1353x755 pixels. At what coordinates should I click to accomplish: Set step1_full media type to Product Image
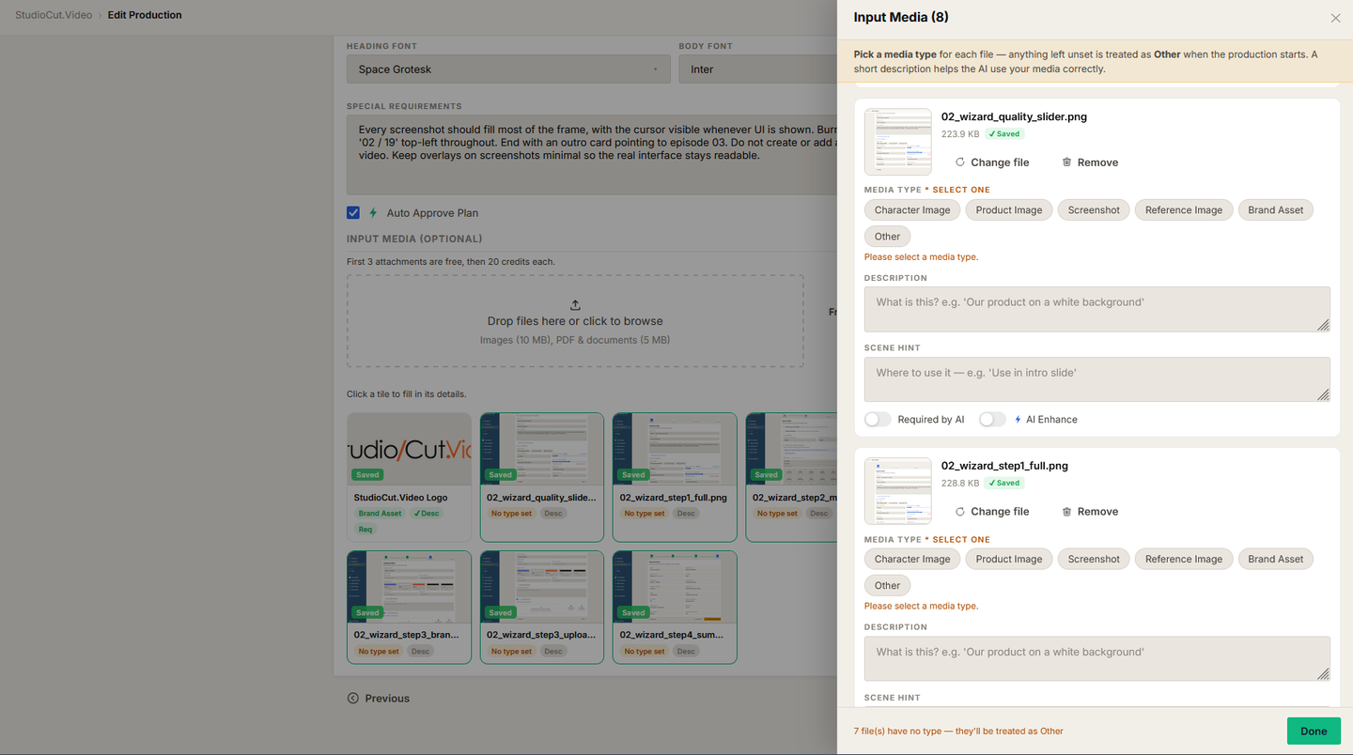1009,560
